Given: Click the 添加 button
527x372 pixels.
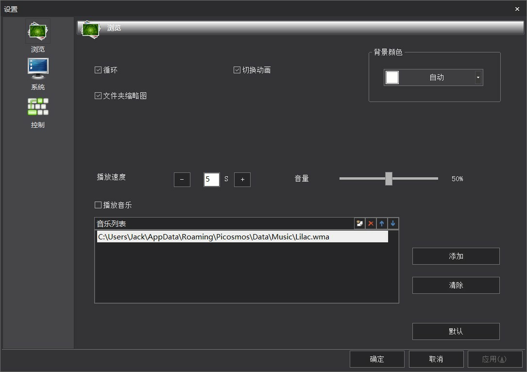Looking at the screenshot, I should [456, 256].
